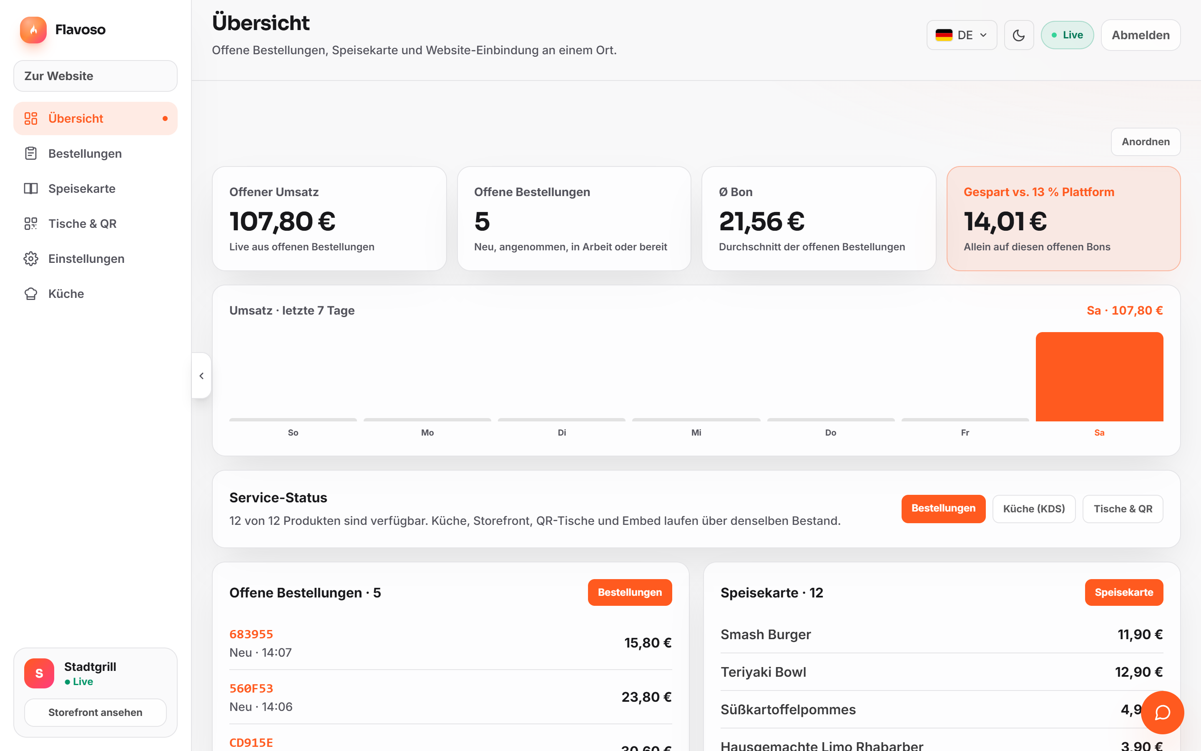Open Tische & QR in the sidebar
This screenshot has width=1201, height=751.
pos(95,224)
